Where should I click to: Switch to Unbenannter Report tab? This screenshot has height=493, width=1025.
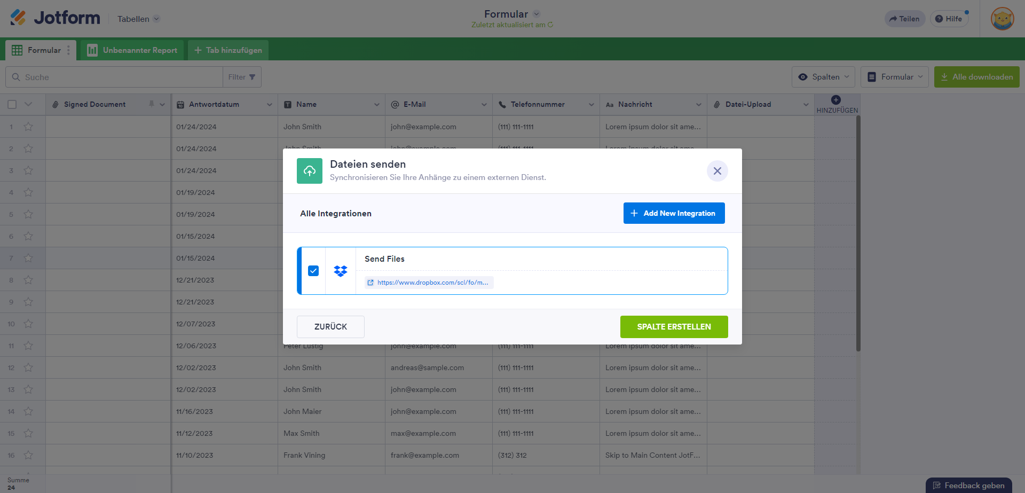click(x=132, y=50)
